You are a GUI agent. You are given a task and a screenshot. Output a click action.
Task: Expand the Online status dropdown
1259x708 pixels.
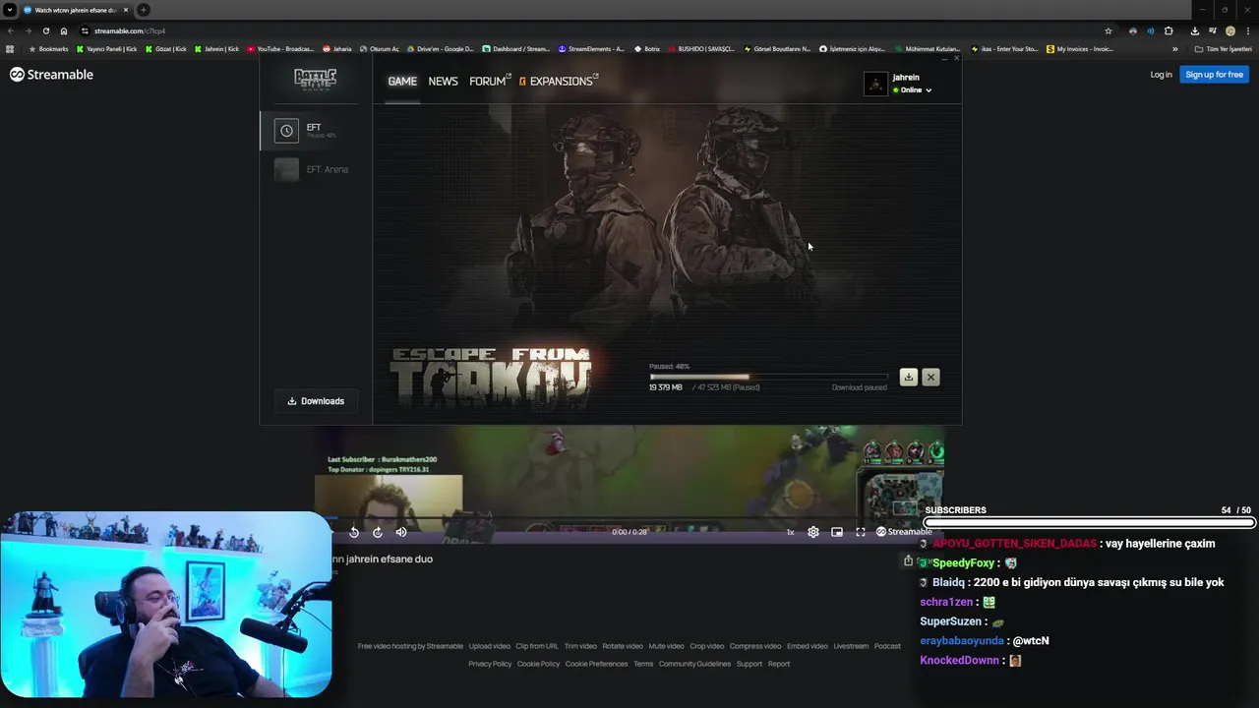point(913,90)
